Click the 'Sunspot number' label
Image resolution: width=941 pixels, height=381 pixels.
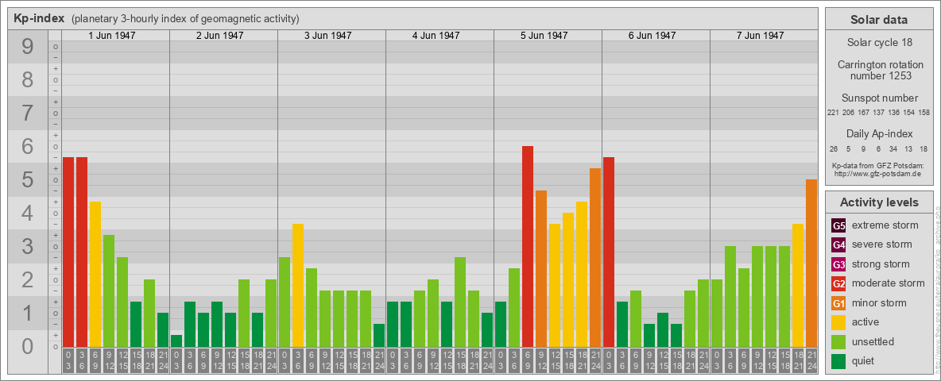(x=879, y=98)
